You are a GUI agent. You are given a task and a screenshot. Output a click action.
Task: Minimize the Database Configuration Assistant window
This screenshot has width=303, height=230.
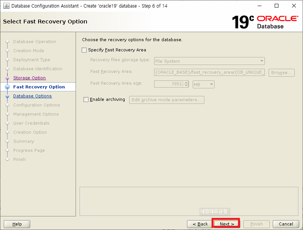260,6
